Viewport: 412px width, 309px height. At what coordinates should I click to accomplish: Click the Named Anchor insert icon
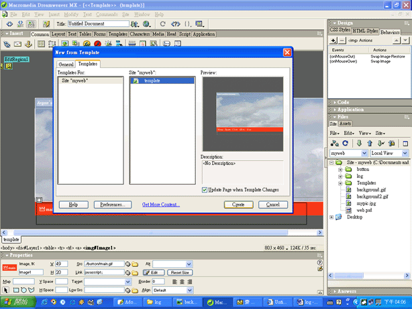28,44
